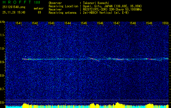The height and width of the screenshot is (108, 171).
Task: Click the HROFFT title text
Action: [x=17, y=2]
